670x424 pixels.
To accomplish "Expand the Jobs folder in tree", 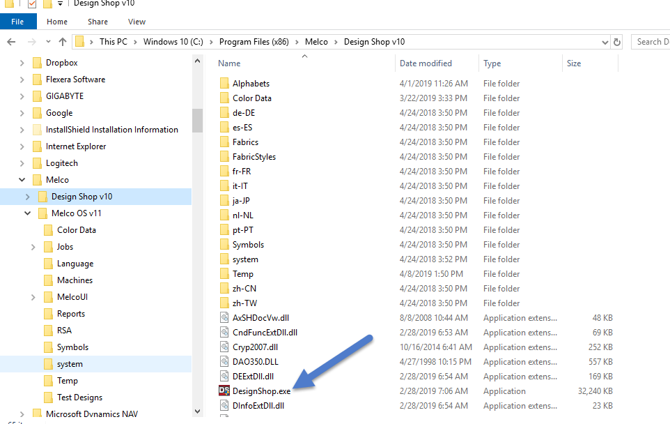I will coord(33,247).
